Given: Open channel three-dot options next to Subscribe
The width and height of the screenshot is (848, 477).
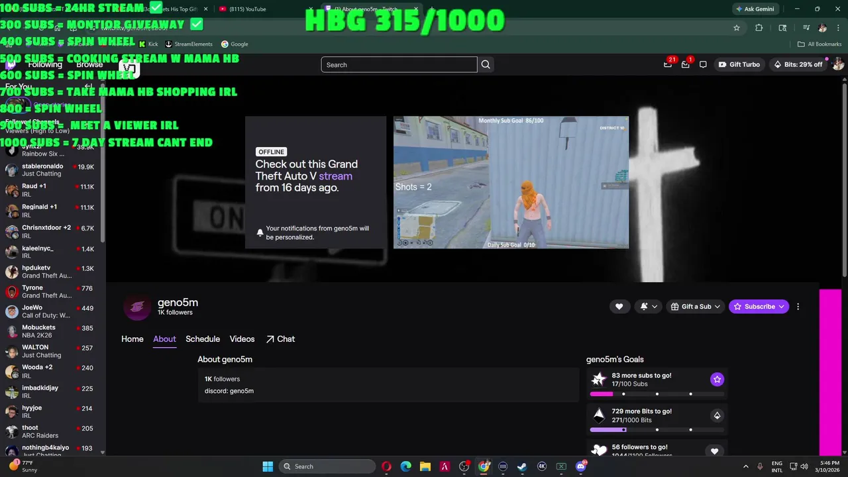Looking at the screenshot, I should click(x=798, y=307).
